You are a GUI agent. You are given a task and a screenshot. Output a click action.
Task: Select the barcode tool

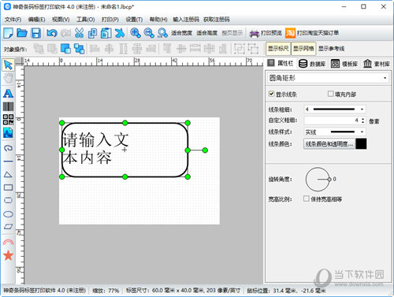coord(8,106)
